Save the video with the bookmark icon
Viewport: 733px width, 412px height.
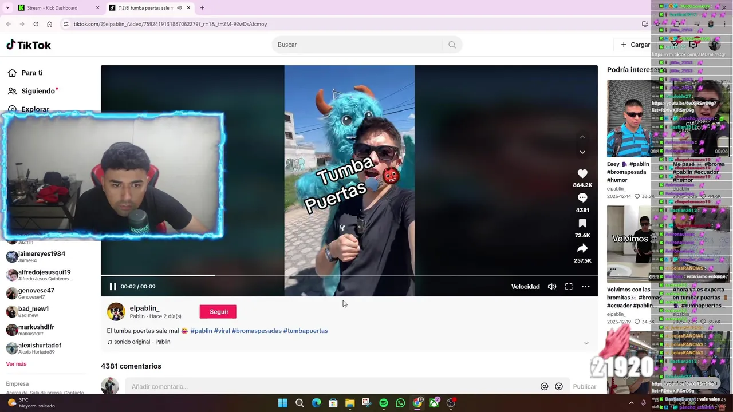point(582,223)
